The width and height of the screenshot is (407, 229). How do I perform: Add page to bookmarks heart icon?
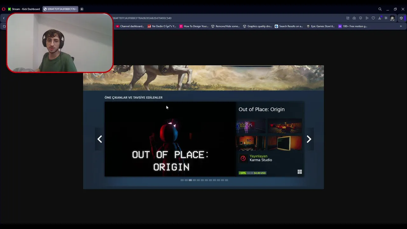click(373, 18)
